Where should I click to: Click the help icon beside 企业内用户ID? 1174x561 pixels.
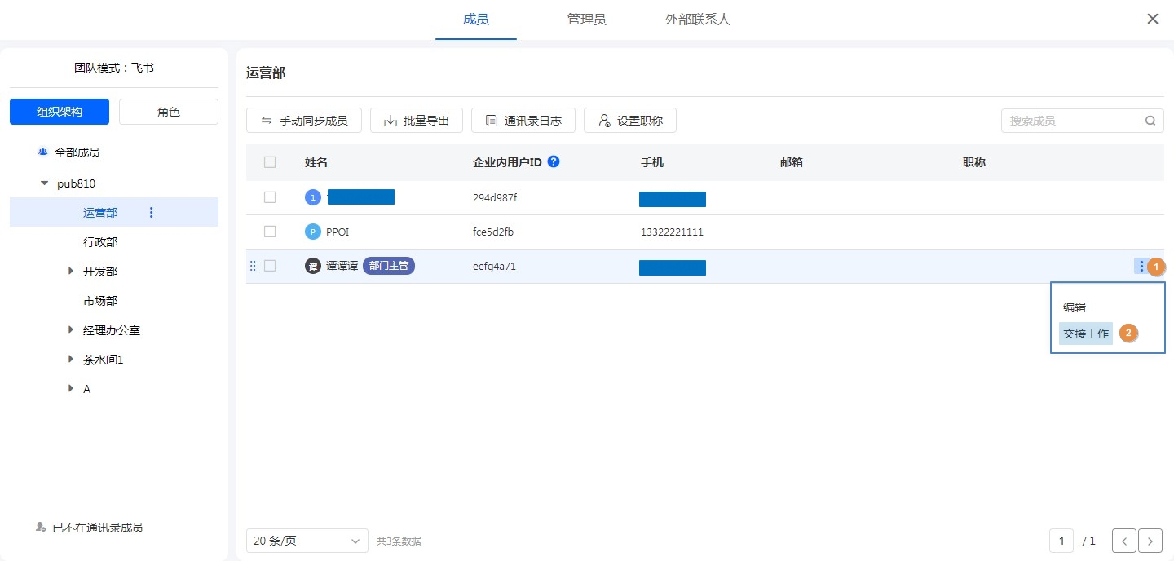pyautogui.click(x=554, y=161)
